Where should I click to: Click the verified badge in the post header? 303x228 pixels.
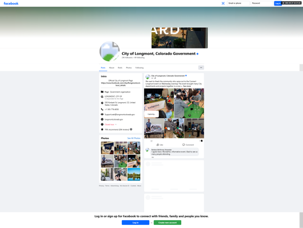[x=186, y=76]
